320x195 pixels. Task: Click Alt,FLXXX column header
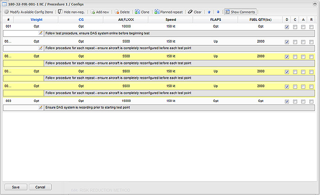pos(126,20)
